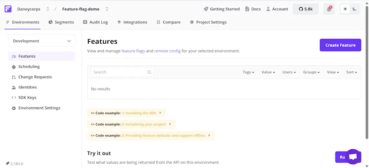Open the Tags filter dropdown
This screenshot has height=168, width=369.
point(248,72)
